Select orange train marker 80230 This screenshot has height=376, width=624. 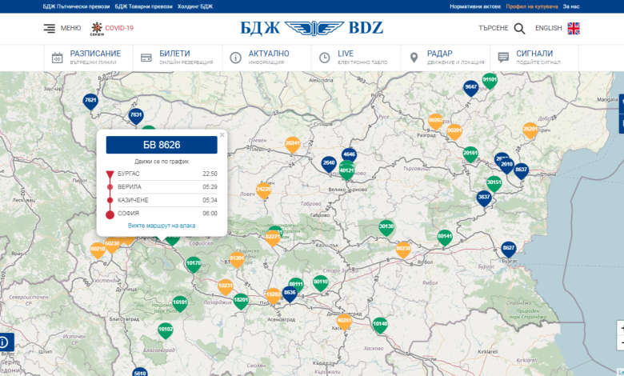403,250
